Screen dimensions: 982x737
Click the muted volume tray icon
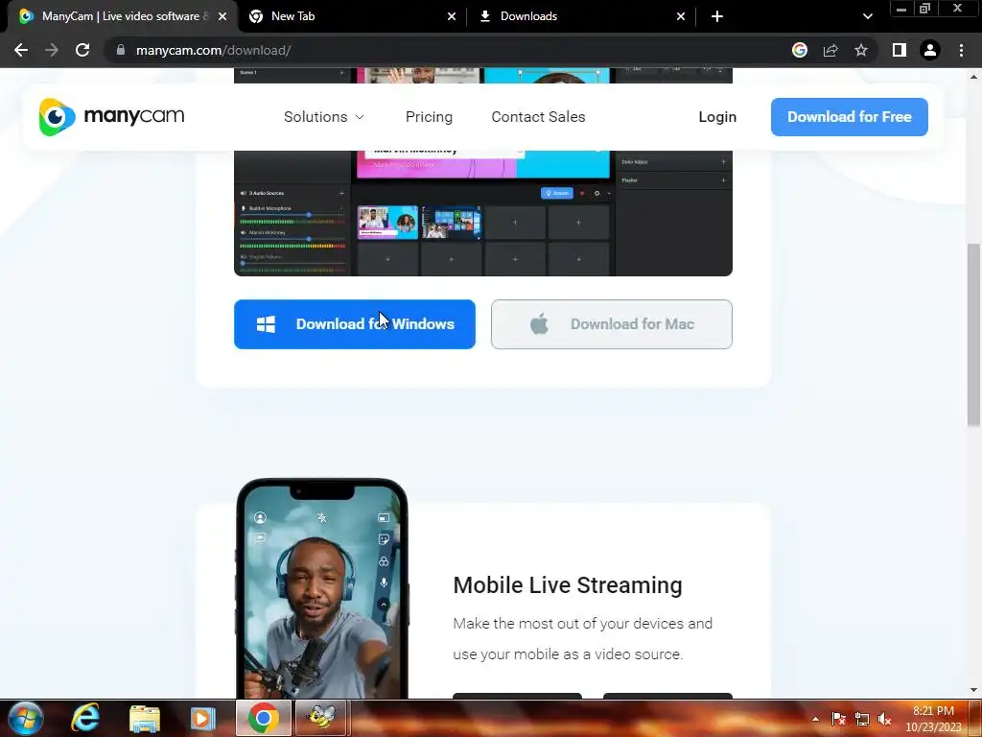tap(884, 719)
